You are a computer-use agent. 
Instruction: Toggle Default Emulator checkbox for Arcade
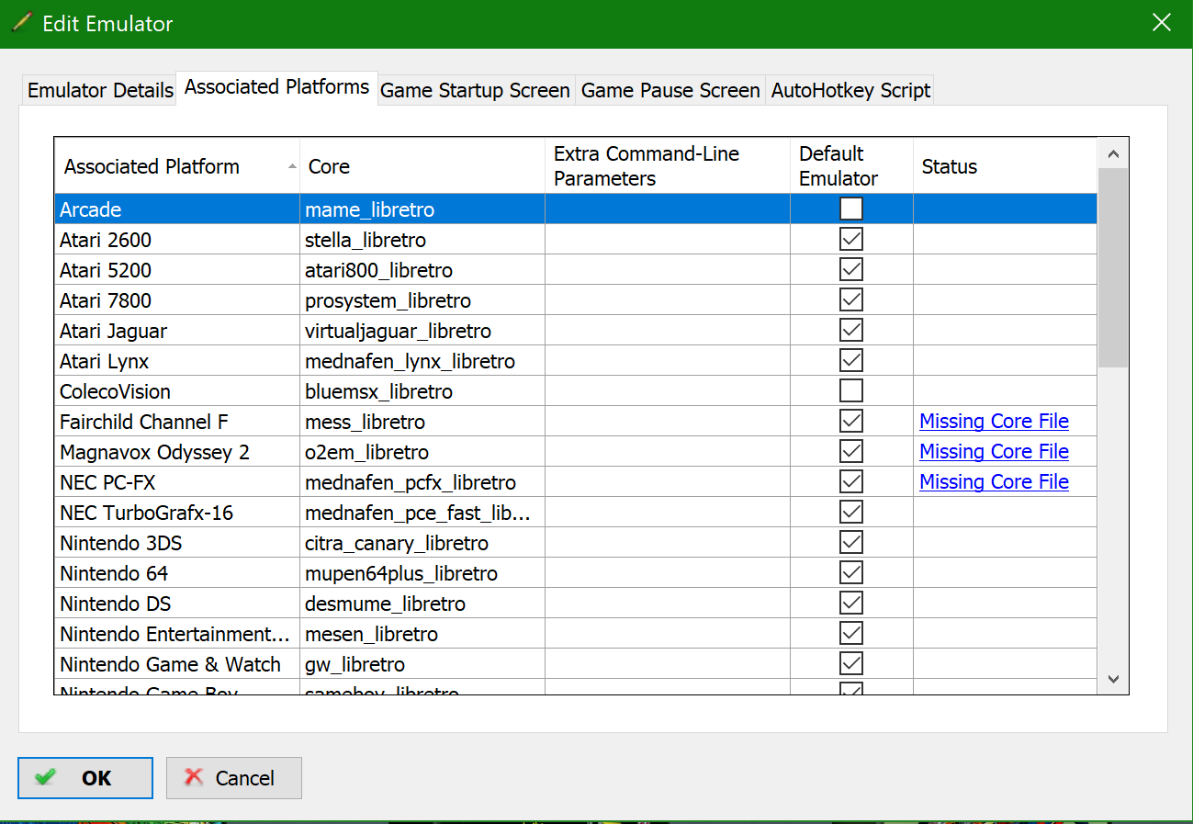[x=851, y=209]
